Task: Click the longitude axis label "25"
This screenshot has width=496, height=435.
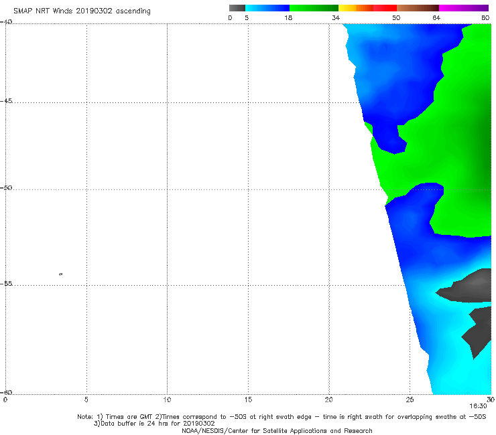Action: (x=410, y=400)
